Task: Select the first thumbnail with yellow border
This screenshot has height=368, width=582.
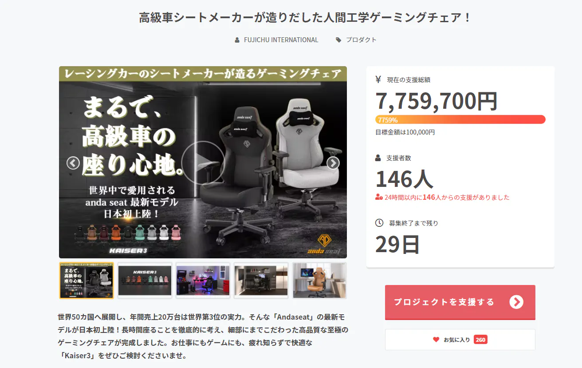Action: tap(87, 281)
